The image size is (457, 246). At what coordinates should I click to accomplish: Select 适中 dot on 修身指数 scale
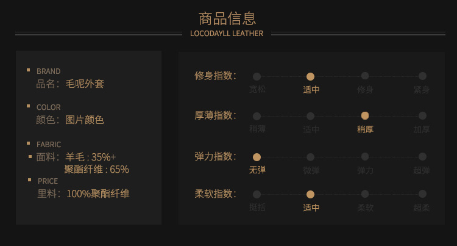pyautogui.click(x=310, y=76)
